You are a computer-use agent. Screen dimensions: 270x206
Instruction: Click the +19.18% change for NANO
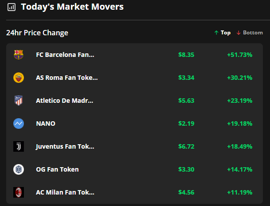[239, 124]
